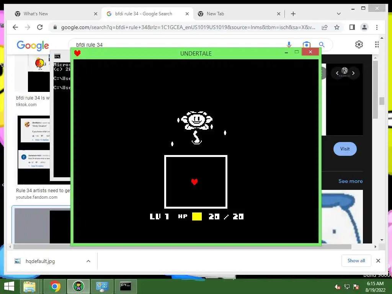
Task: Switch to Chrome in the taskbar
Action: [55, 286]
